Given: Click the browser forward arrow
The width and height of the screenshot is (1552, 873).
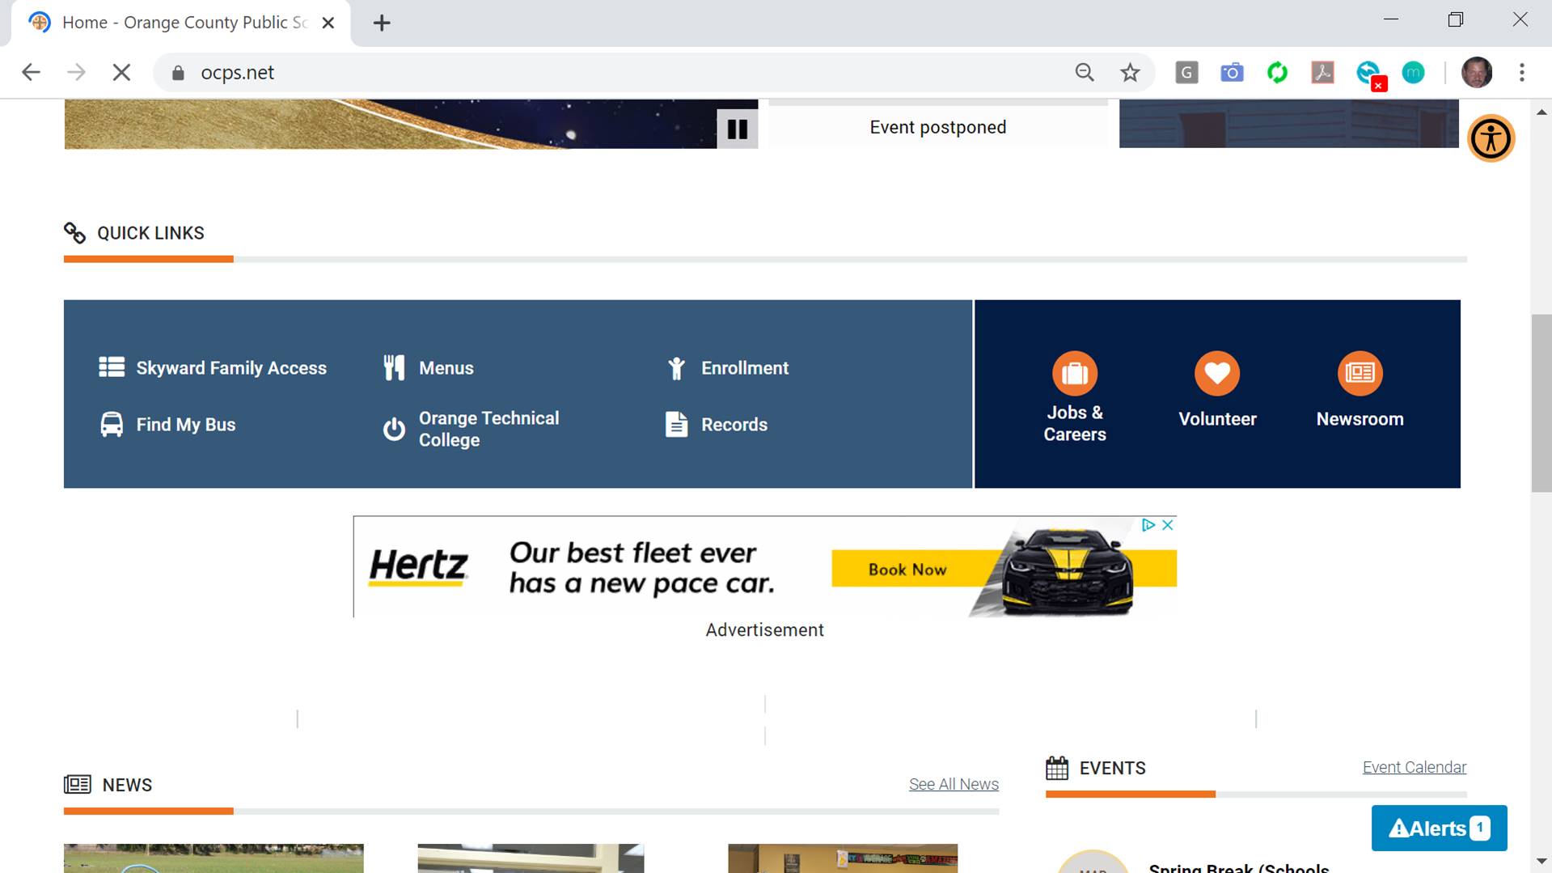Looking at the screenshot, I should point(76,73).
